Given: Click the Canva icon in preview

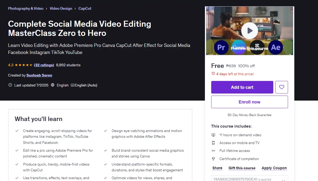Looking at the screenshot, I should [x=239, y=47].
